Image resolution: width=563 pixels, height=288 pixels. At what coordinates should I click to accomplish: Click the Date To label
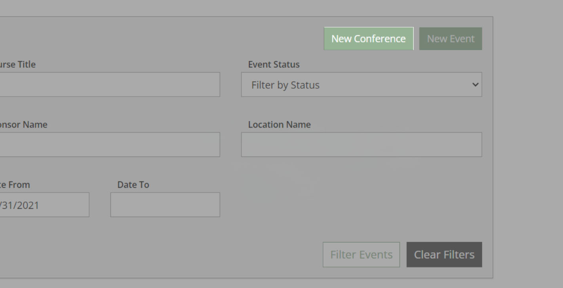click(x=133, y=184)
